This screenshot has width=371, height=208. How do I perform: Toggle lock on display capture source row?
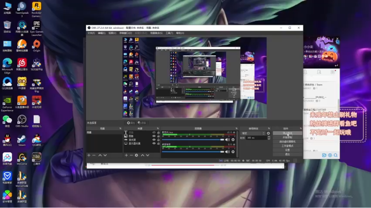point(159,143)
